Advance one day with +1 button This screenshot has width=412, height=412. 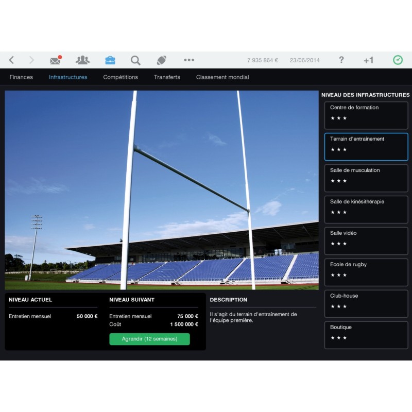[368, 60]
